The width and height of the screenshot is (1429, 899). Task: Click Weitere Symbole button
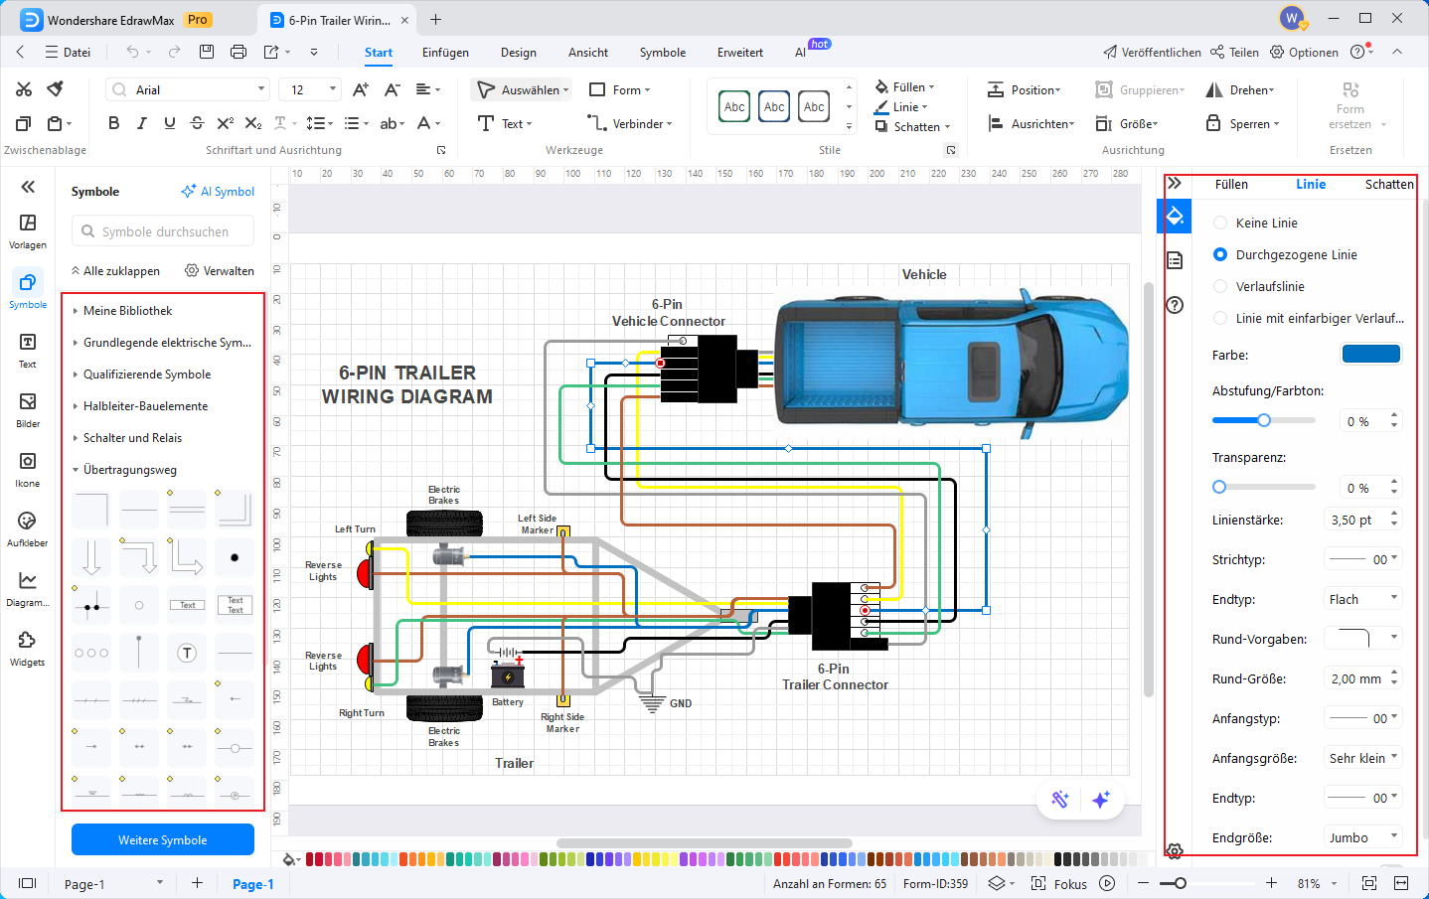point(163,839)
